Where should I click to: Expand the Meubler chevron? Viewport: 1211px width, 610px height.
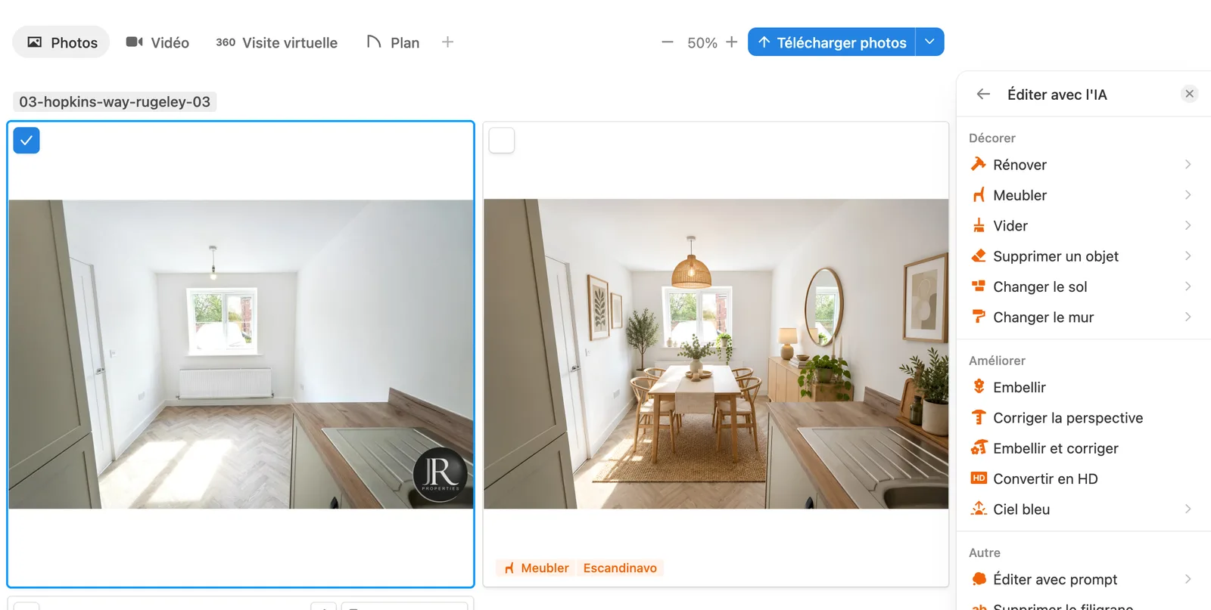pyautogui.click(x=1188, y=195)
